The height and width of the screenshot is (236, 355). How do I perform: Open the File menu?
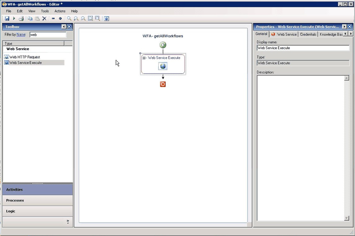pos(9,11)
